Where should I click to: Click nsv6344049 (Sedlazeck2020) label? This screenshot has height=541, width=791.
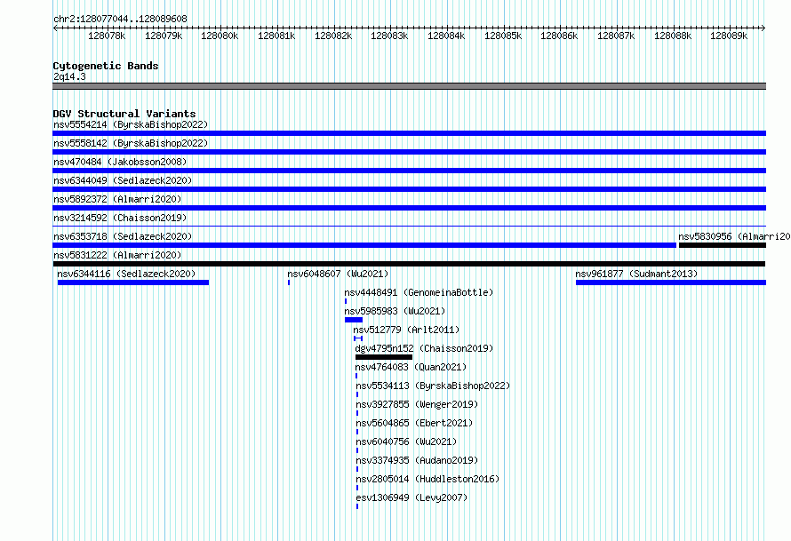(x=123, y=180)
